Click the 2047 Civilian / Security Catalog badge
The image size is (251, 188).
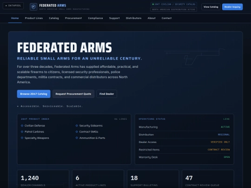[174, 4]
